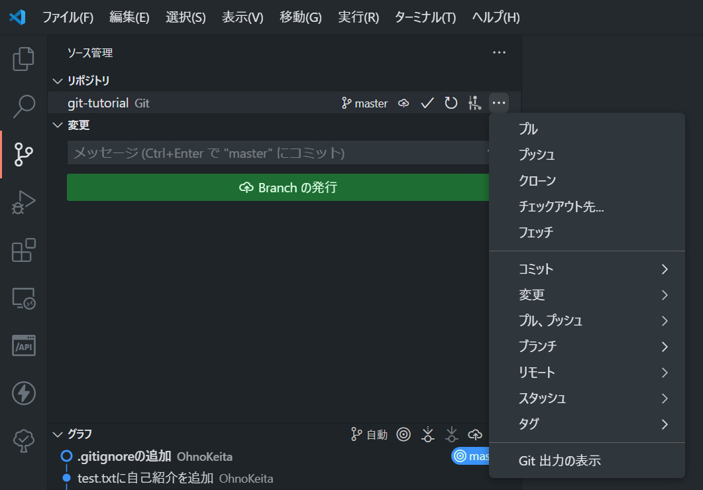Click the repository more actions ellipsis
The image size is (703, 490).
[x=499, y=103]
